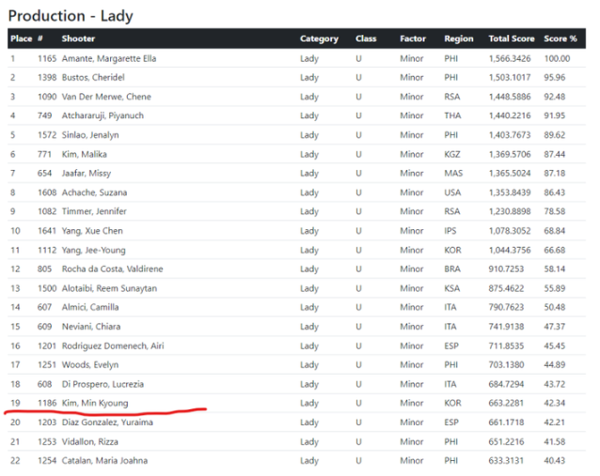Click shooter number 749
Screen dimensions: 600x476
tap(45, 115)
